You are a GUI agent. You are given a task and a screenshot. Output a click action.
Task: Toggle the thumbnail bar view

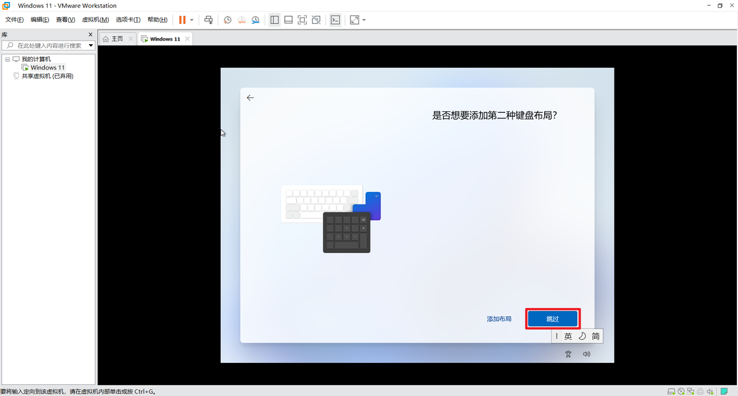288,20
